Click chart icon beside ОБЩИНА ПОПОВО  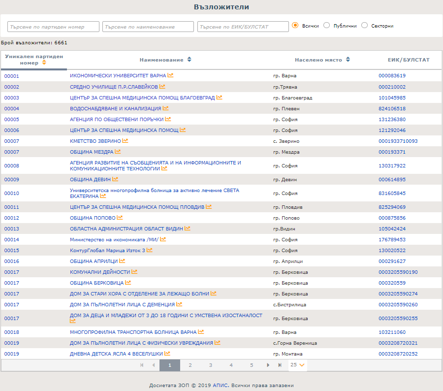[120, 218]
